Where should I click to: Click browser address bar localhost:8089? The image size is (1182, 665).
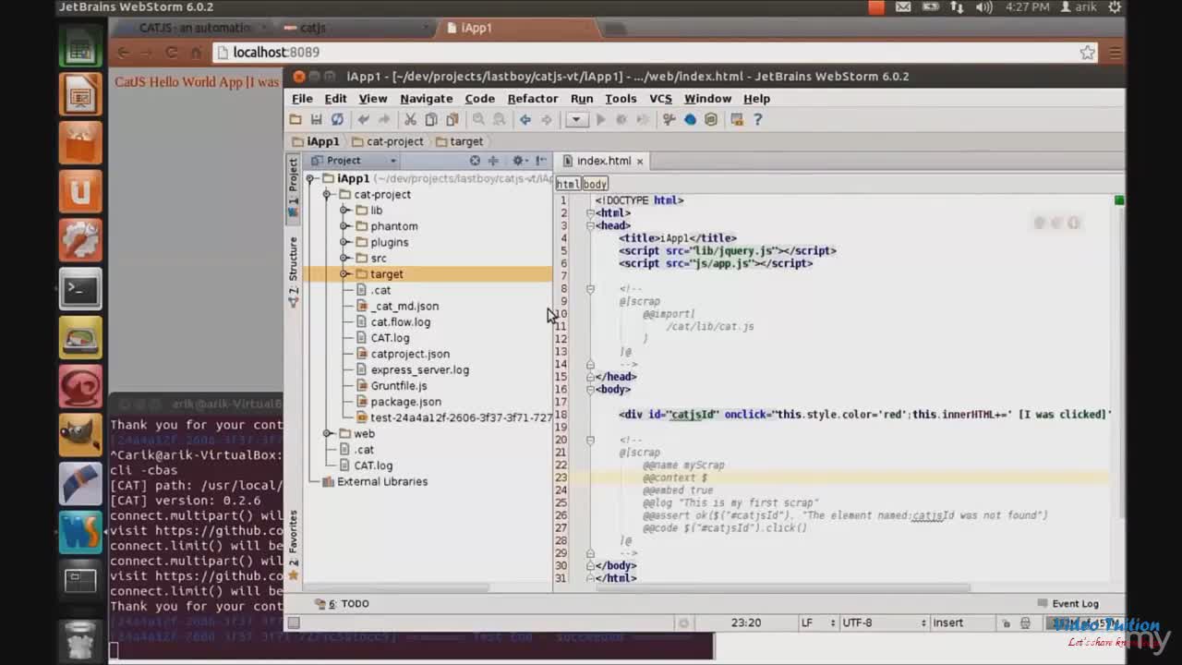pyautogui.click(x=646, y=53)
